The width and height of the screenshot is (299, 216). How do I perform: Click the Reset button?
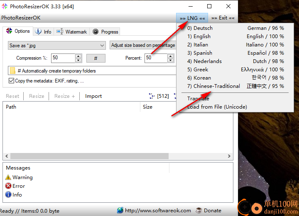[12, 96]
